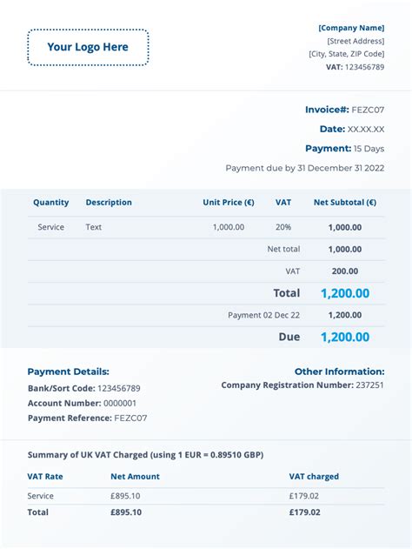The height and width of the screenshot is (549, 412).
Task: Select the Account Number 0000001
Action: click(120, 404)
